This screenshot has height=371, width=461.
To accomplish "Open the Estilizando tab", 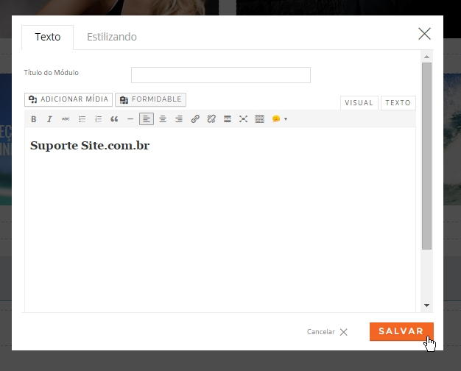I will pos(112,37).
